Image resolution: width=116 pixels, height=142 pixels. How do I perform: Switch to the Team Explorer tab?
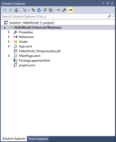38,139
